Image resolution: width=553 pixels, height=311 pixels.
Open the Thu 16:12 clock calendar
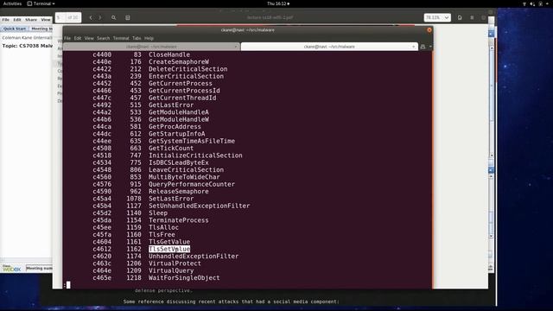278,3
